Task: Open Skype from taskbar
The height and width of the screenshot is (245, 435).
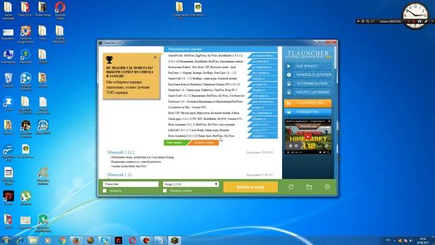Action: click(104, 240)
